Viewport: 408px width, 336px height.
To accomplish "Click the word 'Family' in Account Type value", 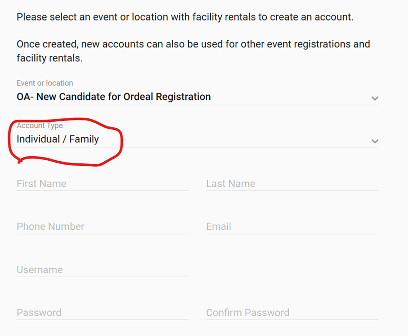I will click(84, 140).
